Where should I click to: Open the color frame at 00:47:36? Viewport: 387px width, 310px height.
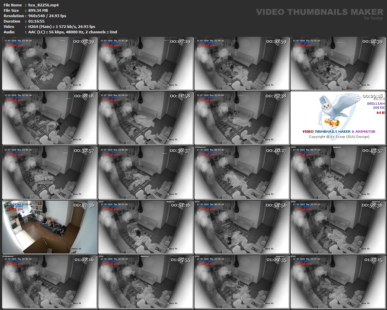click(50, 227)
